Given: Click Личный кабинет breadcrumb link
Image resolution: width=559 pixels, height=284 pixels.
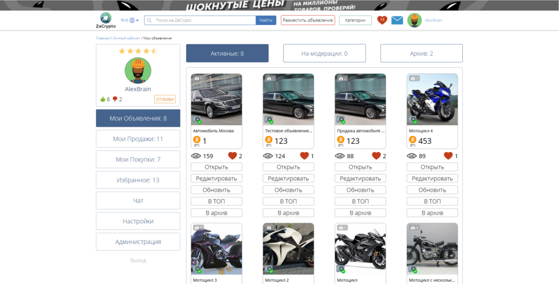Looking at the screenshot, I should 126,38.
